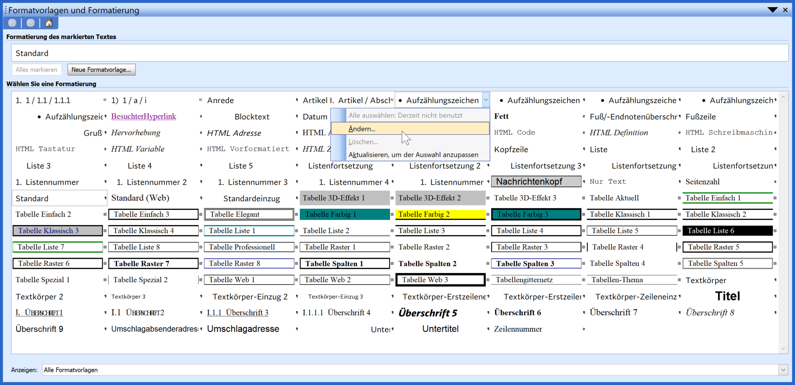Select the Kopfzeile style

pos(511,149)
